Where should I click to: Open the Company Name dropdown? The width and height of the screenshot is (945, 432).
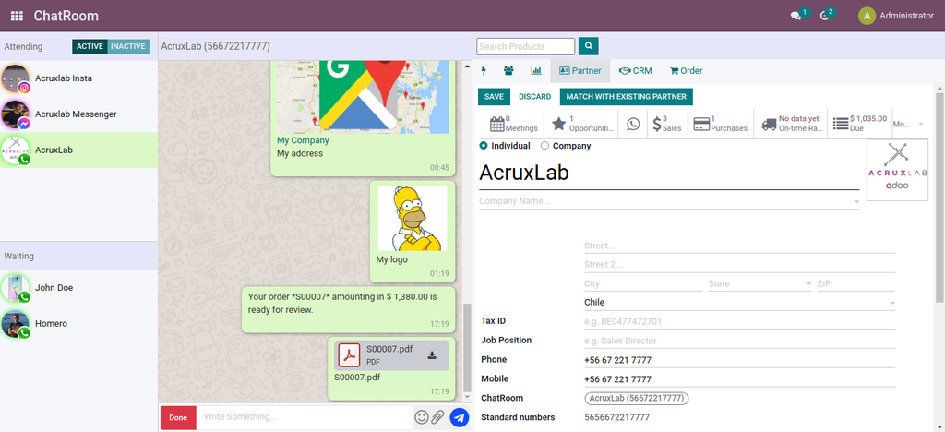[x=856, y=202]
